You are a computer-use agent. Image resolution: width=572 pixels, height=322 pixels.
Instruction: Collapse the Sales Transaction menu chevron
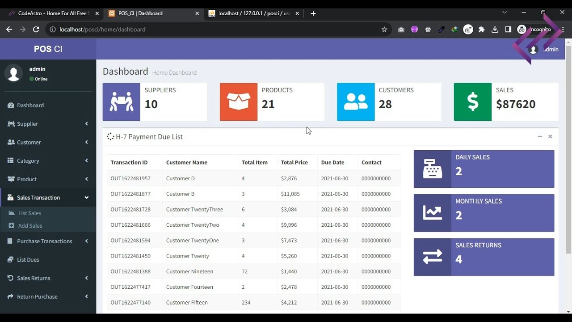click(87, 198)
